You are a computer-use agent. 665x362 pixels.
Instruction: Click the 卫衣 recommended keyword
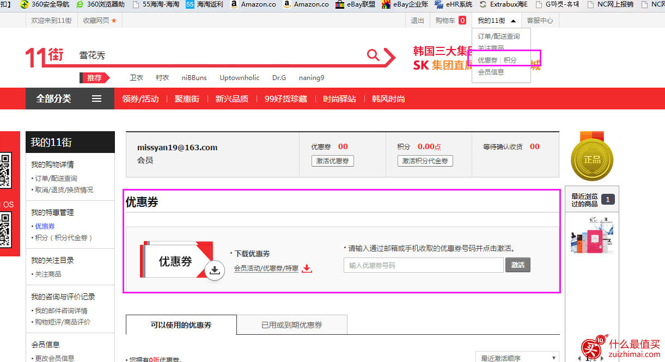tap(136, 78)
